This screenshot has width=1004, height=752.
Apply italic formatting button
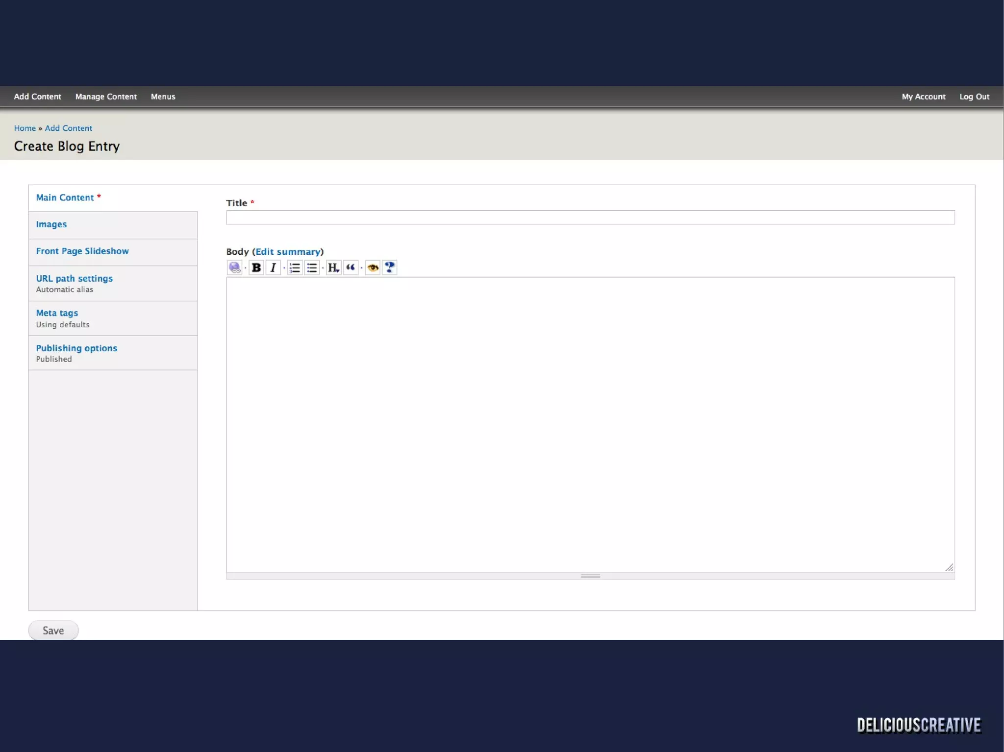(273, 267)
